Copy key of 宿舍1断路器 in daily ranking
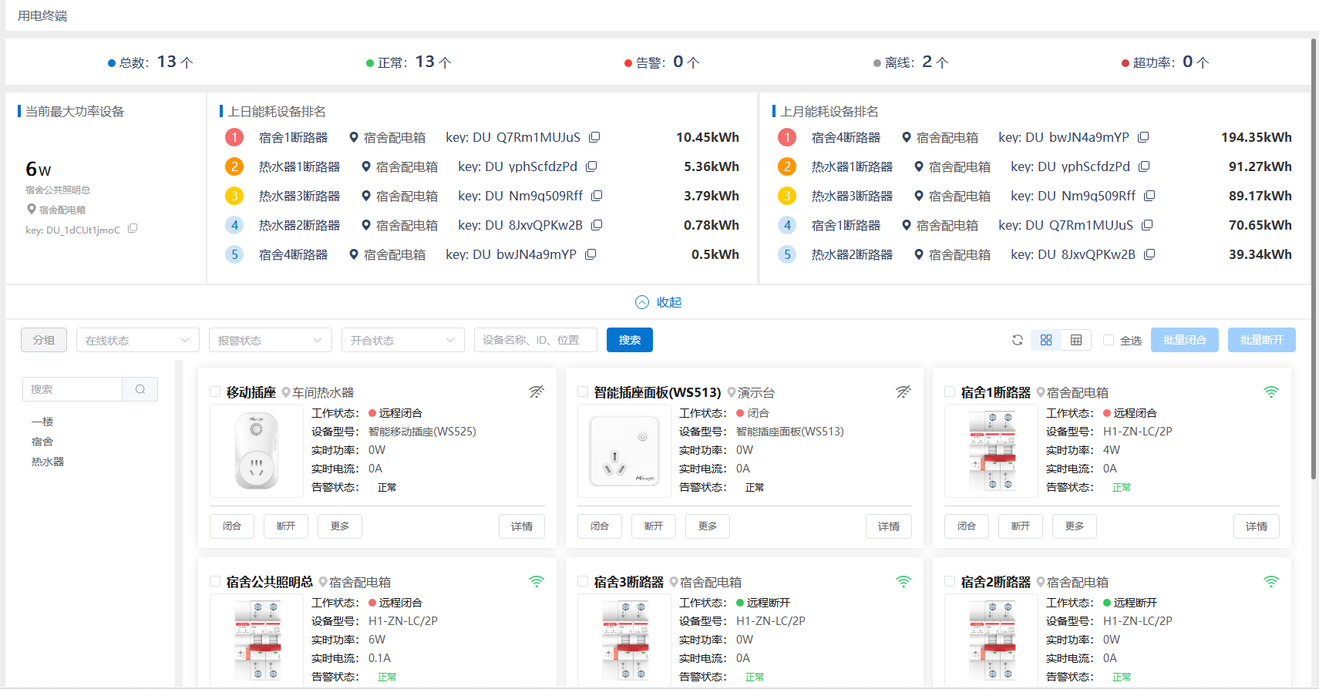 594,137
